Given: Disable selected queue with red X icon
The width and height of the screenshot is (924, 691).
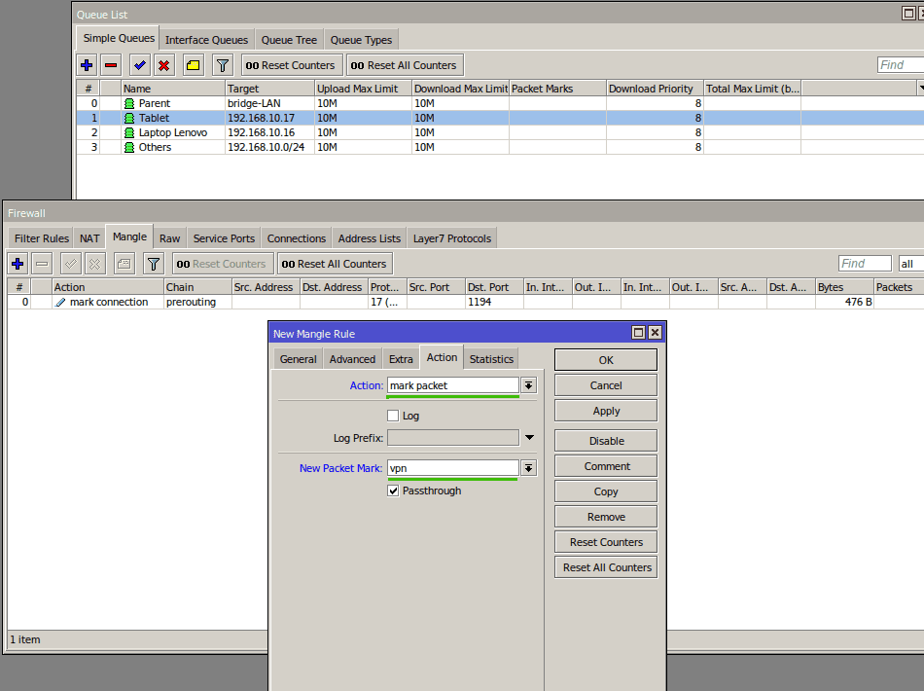Looking at the screenshot, I should (163, 65).
